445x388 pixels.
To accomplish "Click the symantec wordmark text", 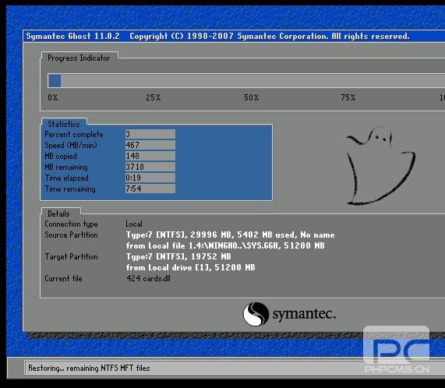I will (304, 314).
